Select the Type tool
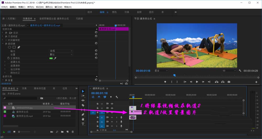Image resolution: width=262 pixels, height=139 pixels. (x=83, y=124)
